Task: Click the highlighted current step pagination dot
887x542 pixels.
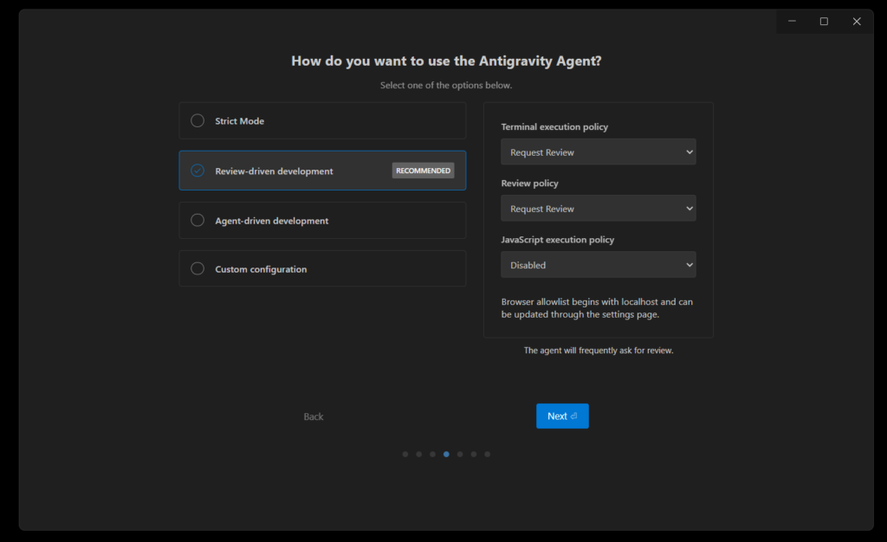Action: [x=447, y=454]
